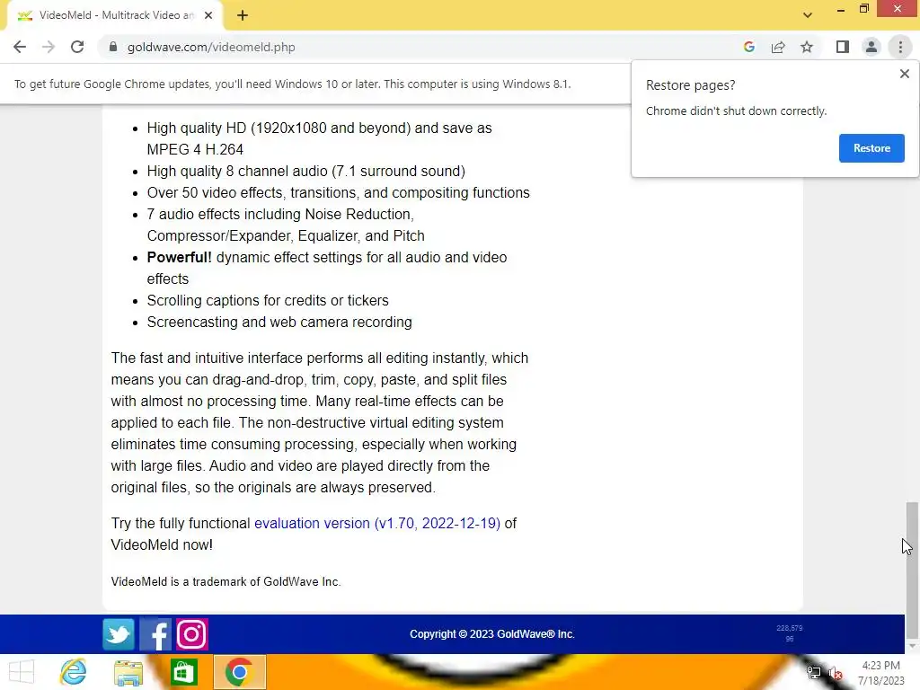The image size is (920, 690).
Task: Click 'Screencasting and web camera recording' bullet
Action: click(x=279, y=323)
